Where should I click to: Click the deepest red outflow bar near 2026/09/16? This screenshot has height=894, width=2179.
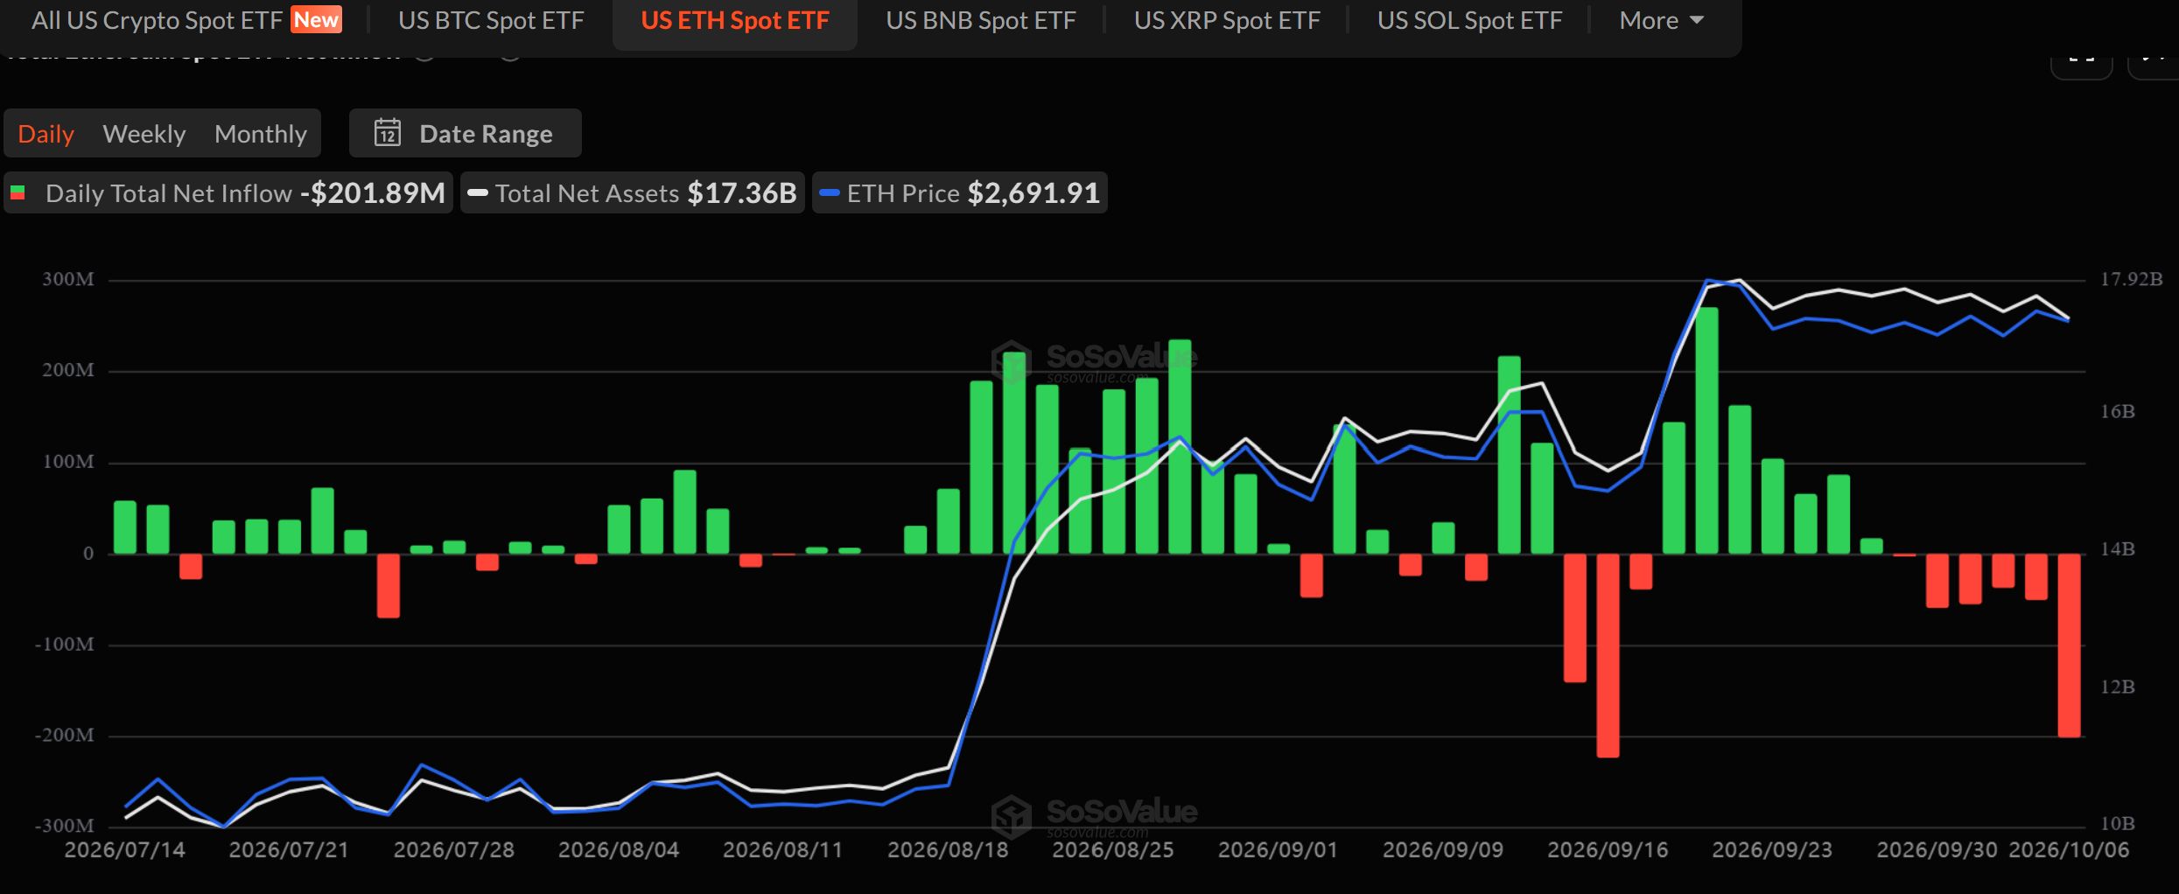click(1608, 655)
